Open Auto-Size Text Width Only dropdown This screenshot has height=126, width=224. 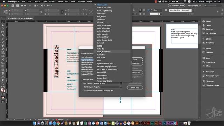[x=193, y=10]
